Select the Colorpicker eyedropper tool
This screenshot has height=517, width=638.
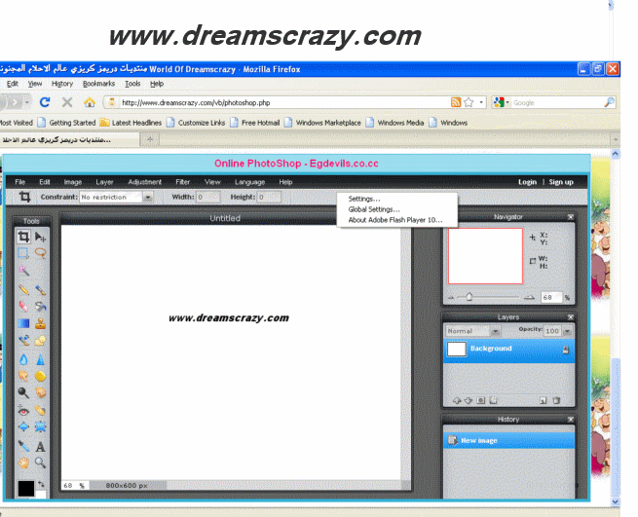[23, 446]
